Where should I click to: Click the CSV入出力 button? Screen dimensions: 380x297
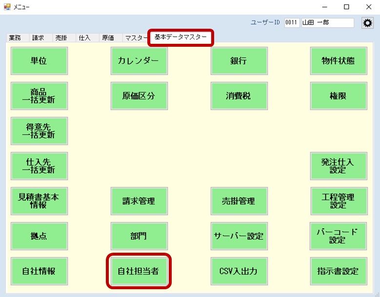pos(239,271)
